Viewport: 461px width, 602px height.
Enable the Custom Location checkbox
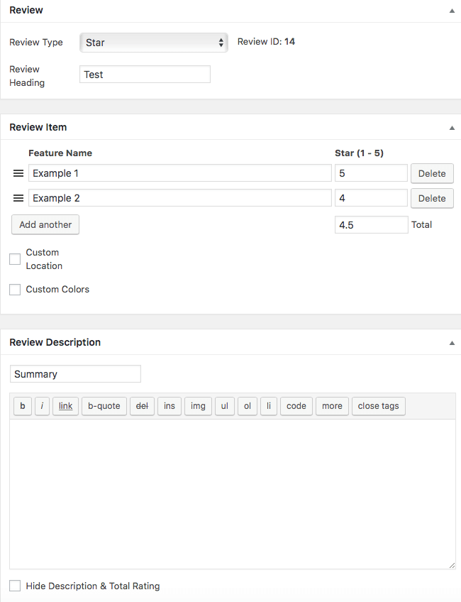(x=15, y=259)
